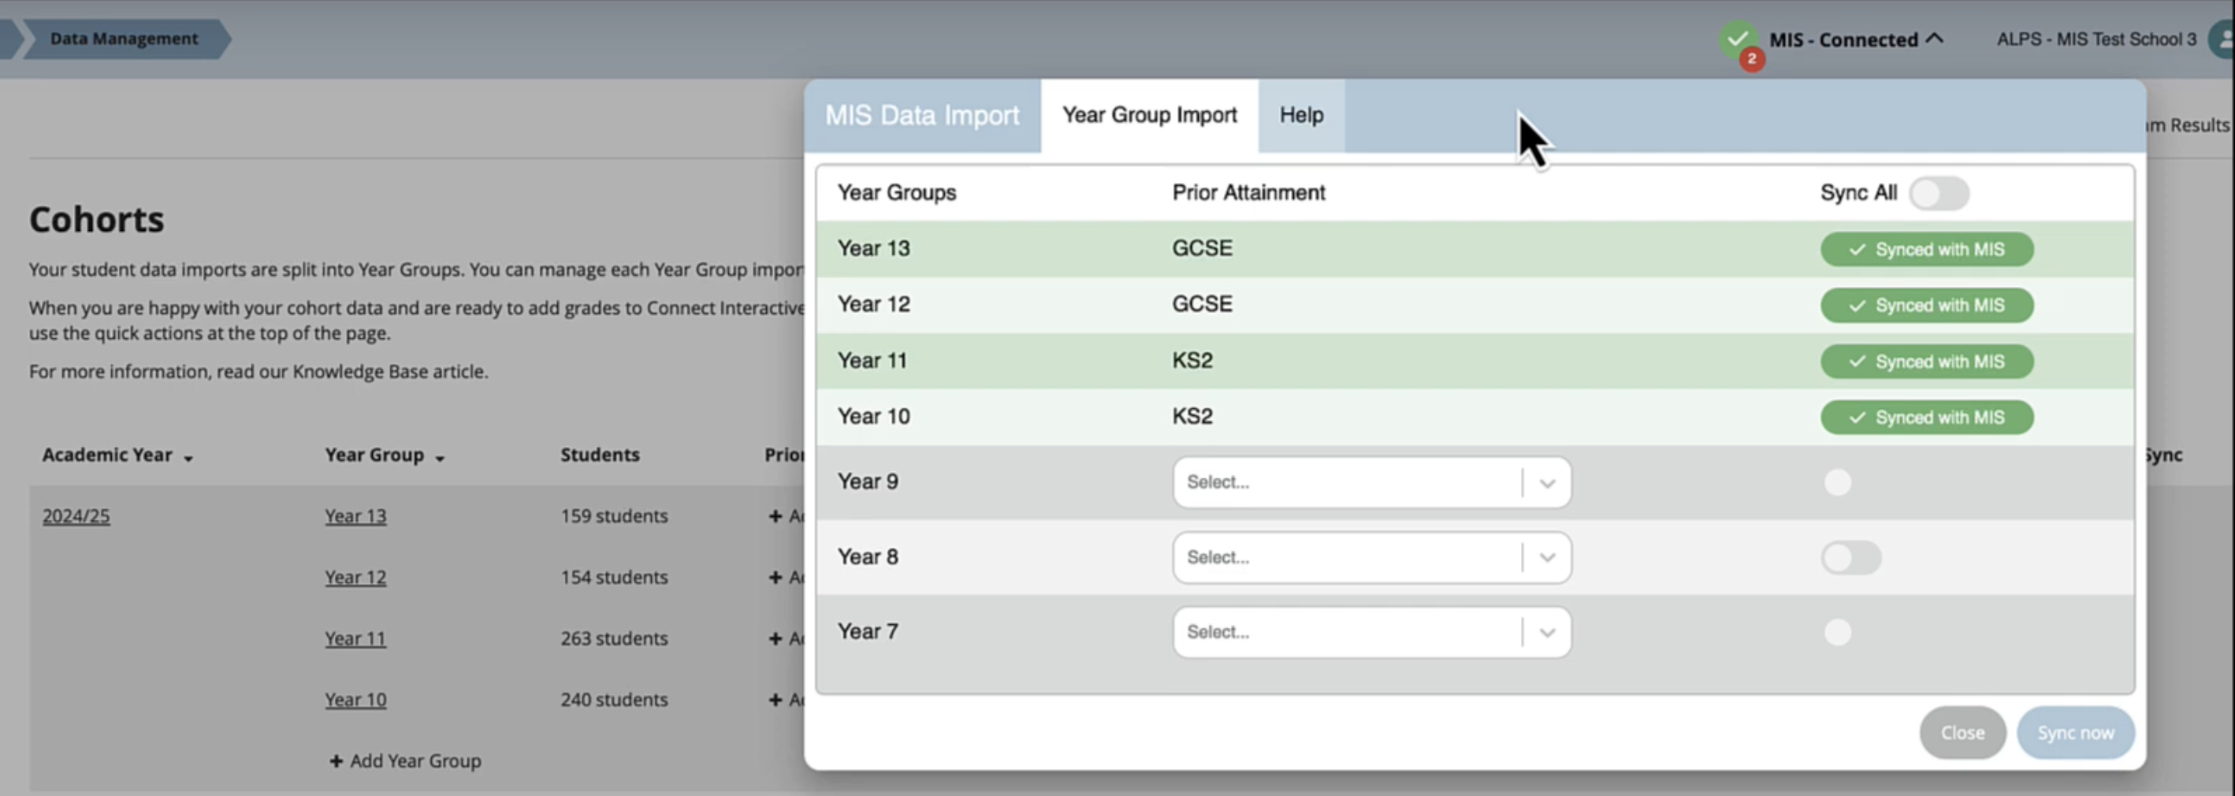Click the Close button in dialog
The height and width of the screenshot is (796, 2235).
coord(1962,733)
